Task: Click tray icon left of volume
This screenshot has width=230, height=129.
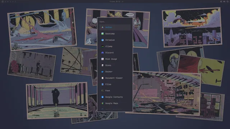Action: (221, 1)
